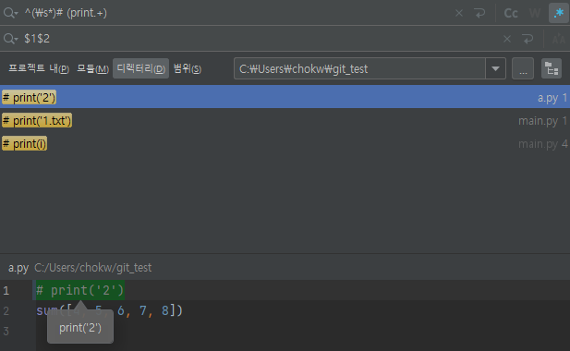
Task: Select the 디렉터리(D) scope tab
Action: (x=140, y=68)
